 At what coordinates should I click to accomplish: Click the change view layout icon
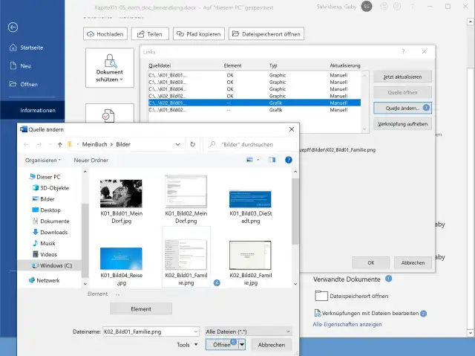249,160
